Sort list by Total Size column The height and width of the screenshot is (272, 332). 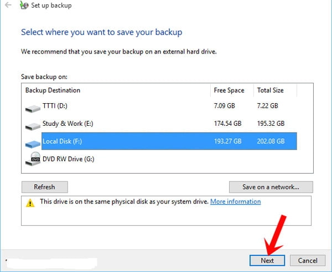pos(269,90)
